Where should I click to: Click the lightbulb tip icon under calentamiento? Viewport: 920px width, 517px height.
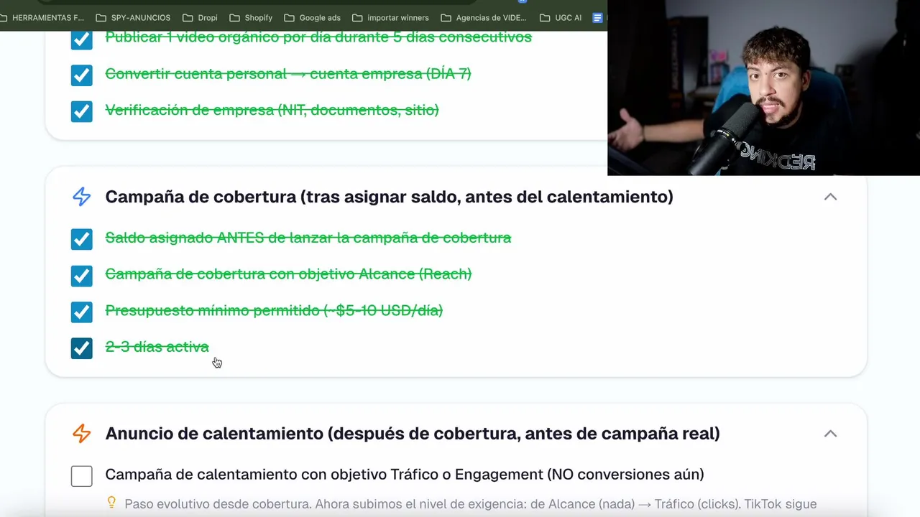click(111, 503)
